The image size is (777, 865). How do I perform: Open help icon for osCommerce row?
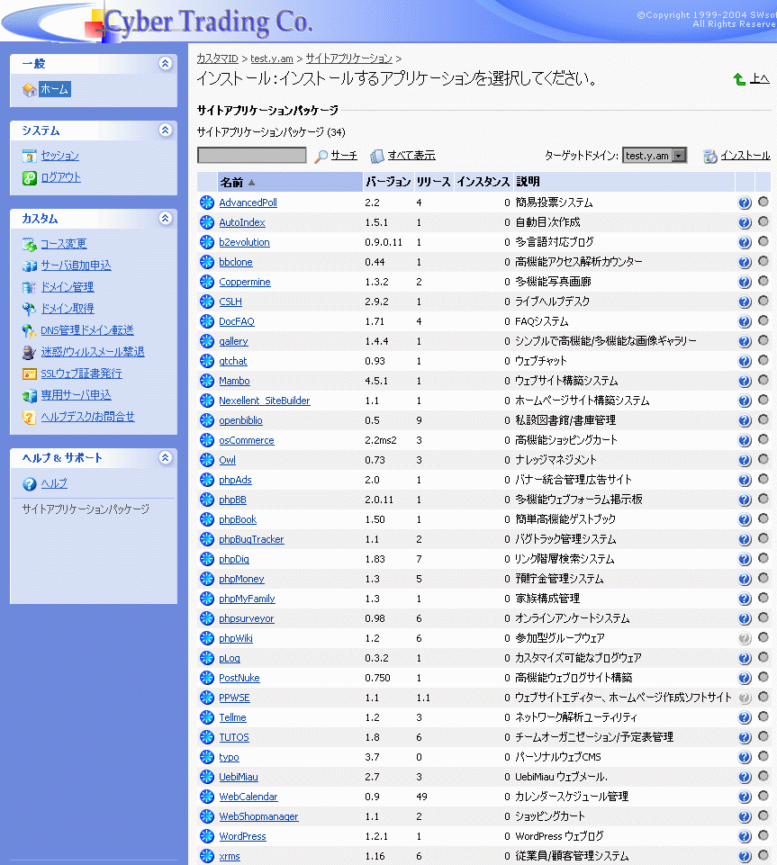[x=745, y=440]
